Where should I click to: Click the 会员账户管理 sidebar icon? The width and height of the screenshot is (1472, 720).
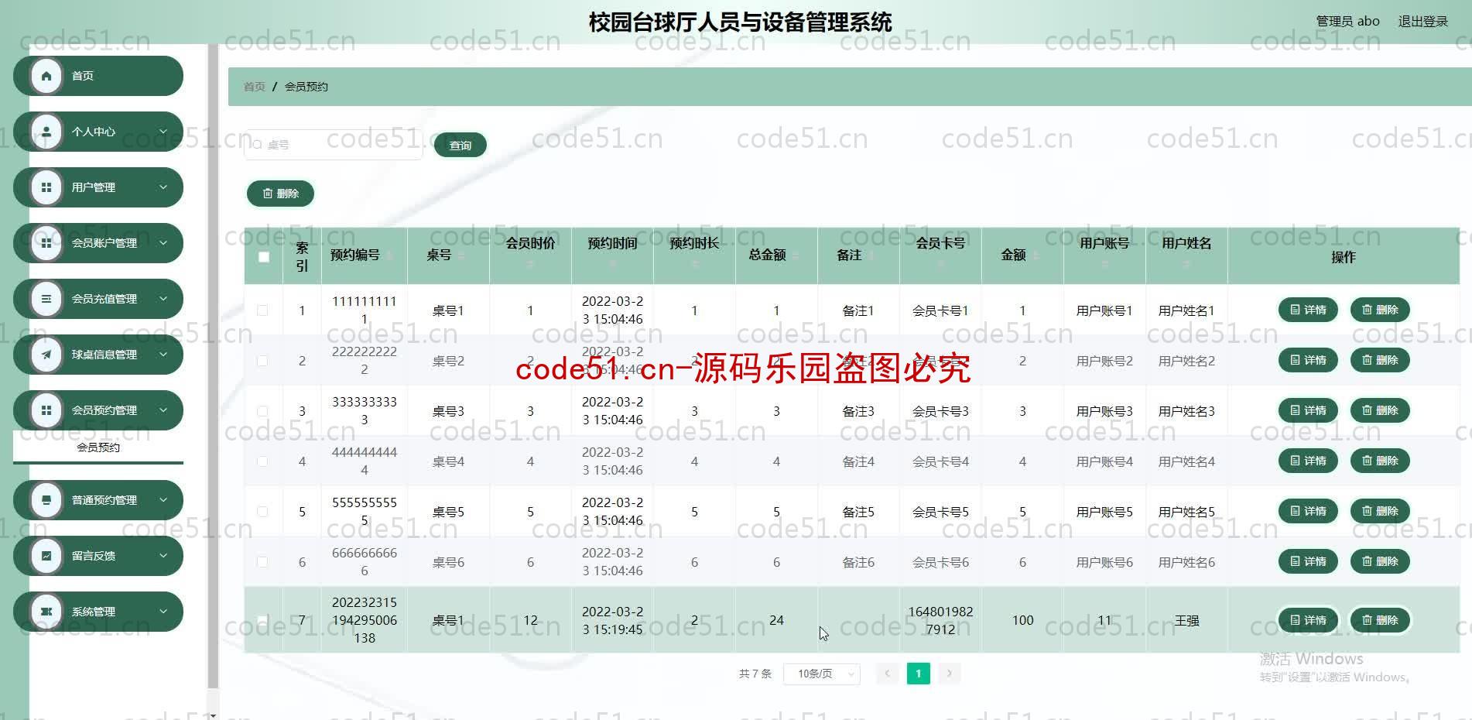[x=46, y=243]
